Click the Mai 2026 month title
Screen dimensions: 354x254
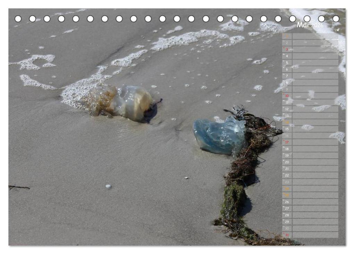click(310, 25)
